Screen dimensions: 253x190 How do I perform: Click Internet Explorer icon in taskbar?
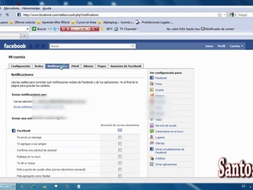coord(33,187)
